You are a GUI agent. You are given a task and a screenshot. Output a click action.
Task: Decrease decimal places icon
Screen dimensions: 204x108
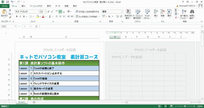(121, 16)
